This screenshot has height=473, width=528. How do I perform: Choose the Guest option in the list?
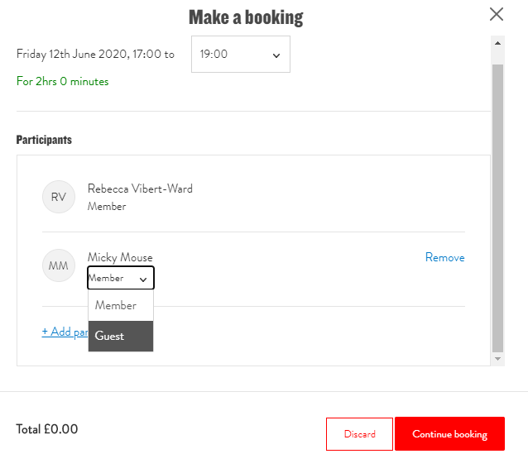click(121, 336)
